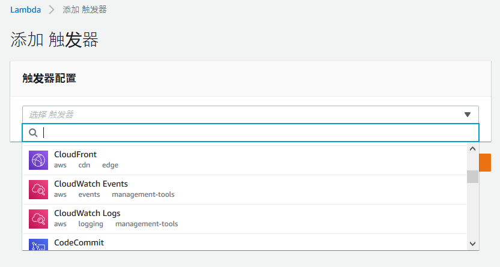Viewport: 500px width, 267px height.
Task: Select CloudWatch Events trigger option
Action: (x=245, y=190)
